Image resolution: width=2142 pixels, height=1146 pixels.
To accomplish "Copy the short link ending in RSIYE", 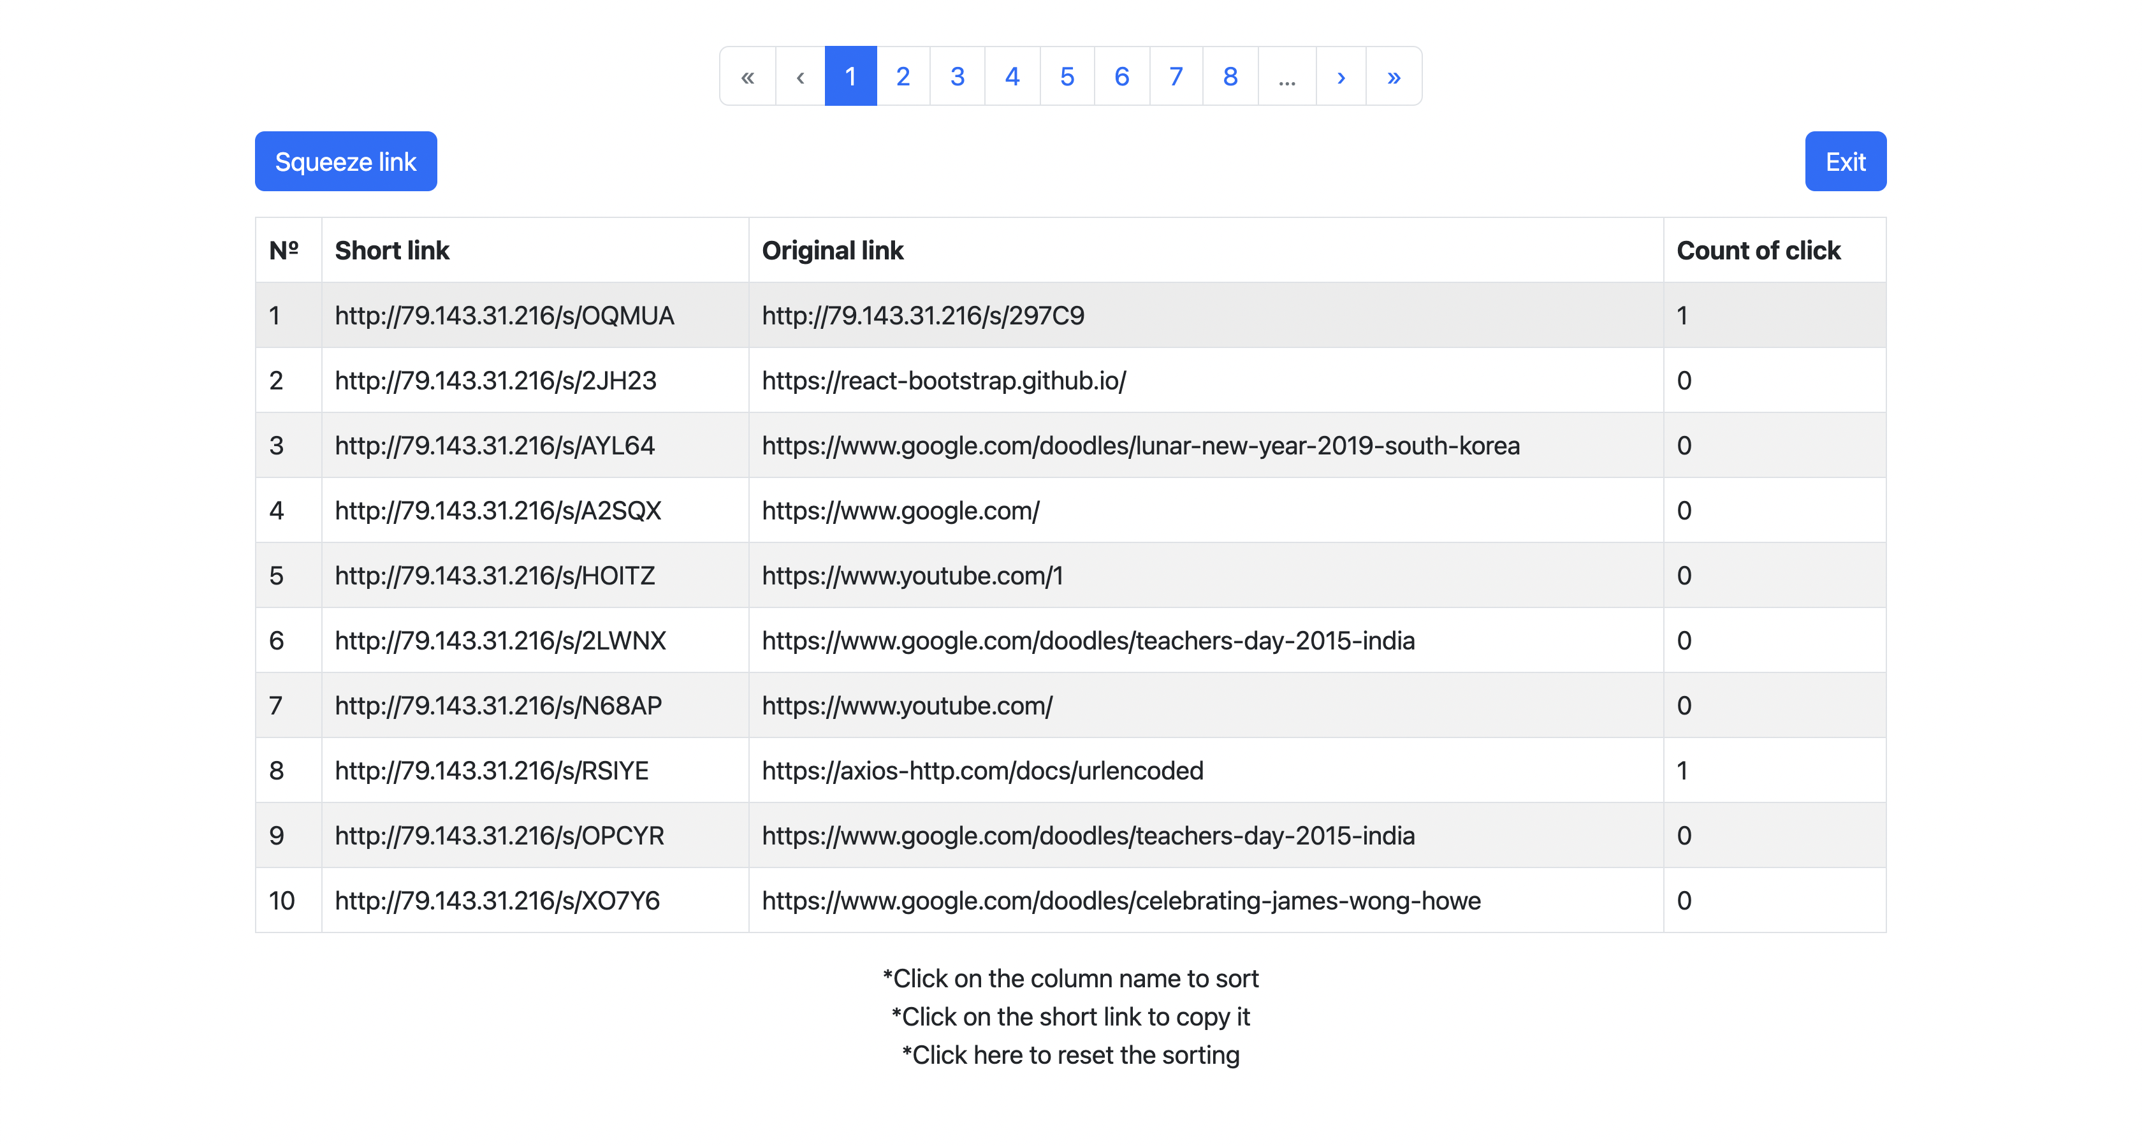I will [493, 770].
